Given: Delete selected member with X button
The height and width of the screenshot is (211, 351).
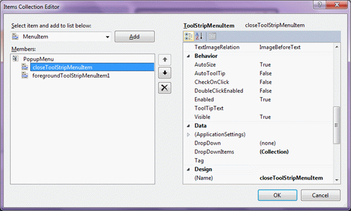Looking at the screenshot, I should click(x=164, y=88).
